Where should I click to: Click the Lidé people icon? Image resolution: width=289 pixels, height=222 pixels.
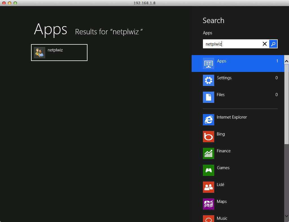[x=209, y=187]
